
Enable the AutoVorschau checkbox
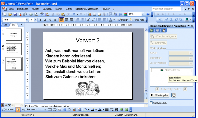pos(151,103)
